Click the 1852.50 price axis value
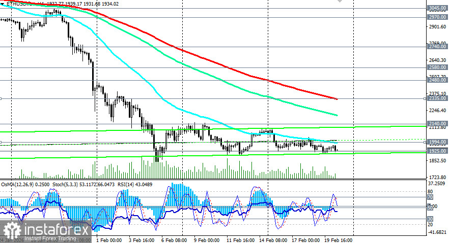The width and height of the screenshot is (449, 243). click(438, 161)
